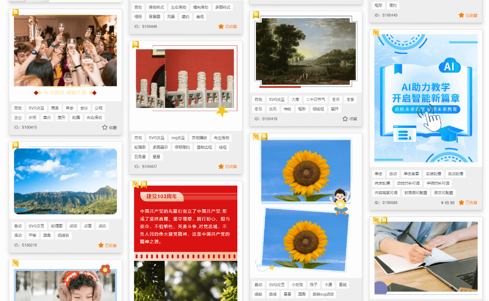Viewport: 489px width, 301px height.
Task: Click the 轮播图 tag under mountain lake template
Action: (x=57, y=226)
